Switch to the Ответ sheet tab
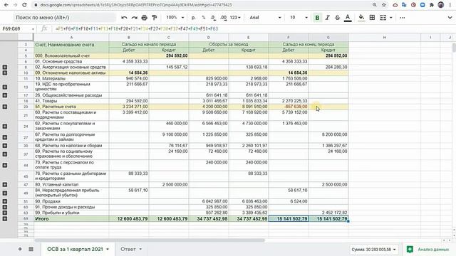The width and height of the screenshot is (456, 256). (x=131, y=249)
